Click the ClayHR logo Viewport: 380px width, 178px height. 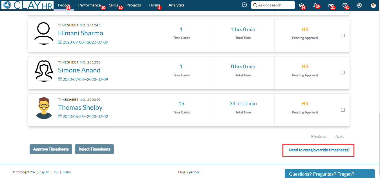coord(27,5)
